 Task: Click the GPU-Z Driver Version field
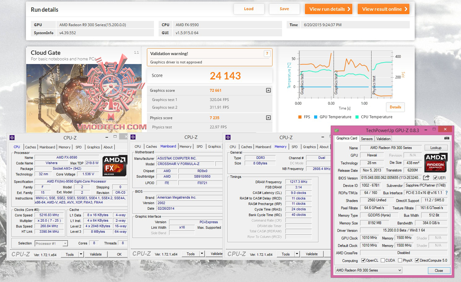[404, 230]
